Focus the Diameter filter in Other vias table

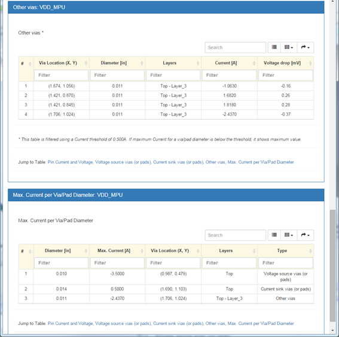pos(117,75)
